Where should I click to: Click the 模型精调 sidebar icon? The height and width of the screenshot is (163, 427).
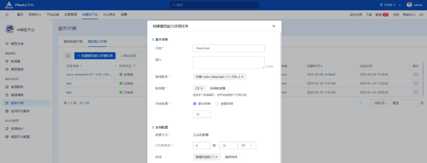(x=7, y=69)
